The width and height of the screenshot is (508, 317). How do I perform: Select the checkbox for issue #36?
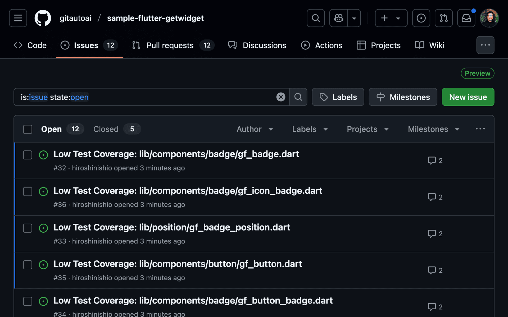(28, 191)
